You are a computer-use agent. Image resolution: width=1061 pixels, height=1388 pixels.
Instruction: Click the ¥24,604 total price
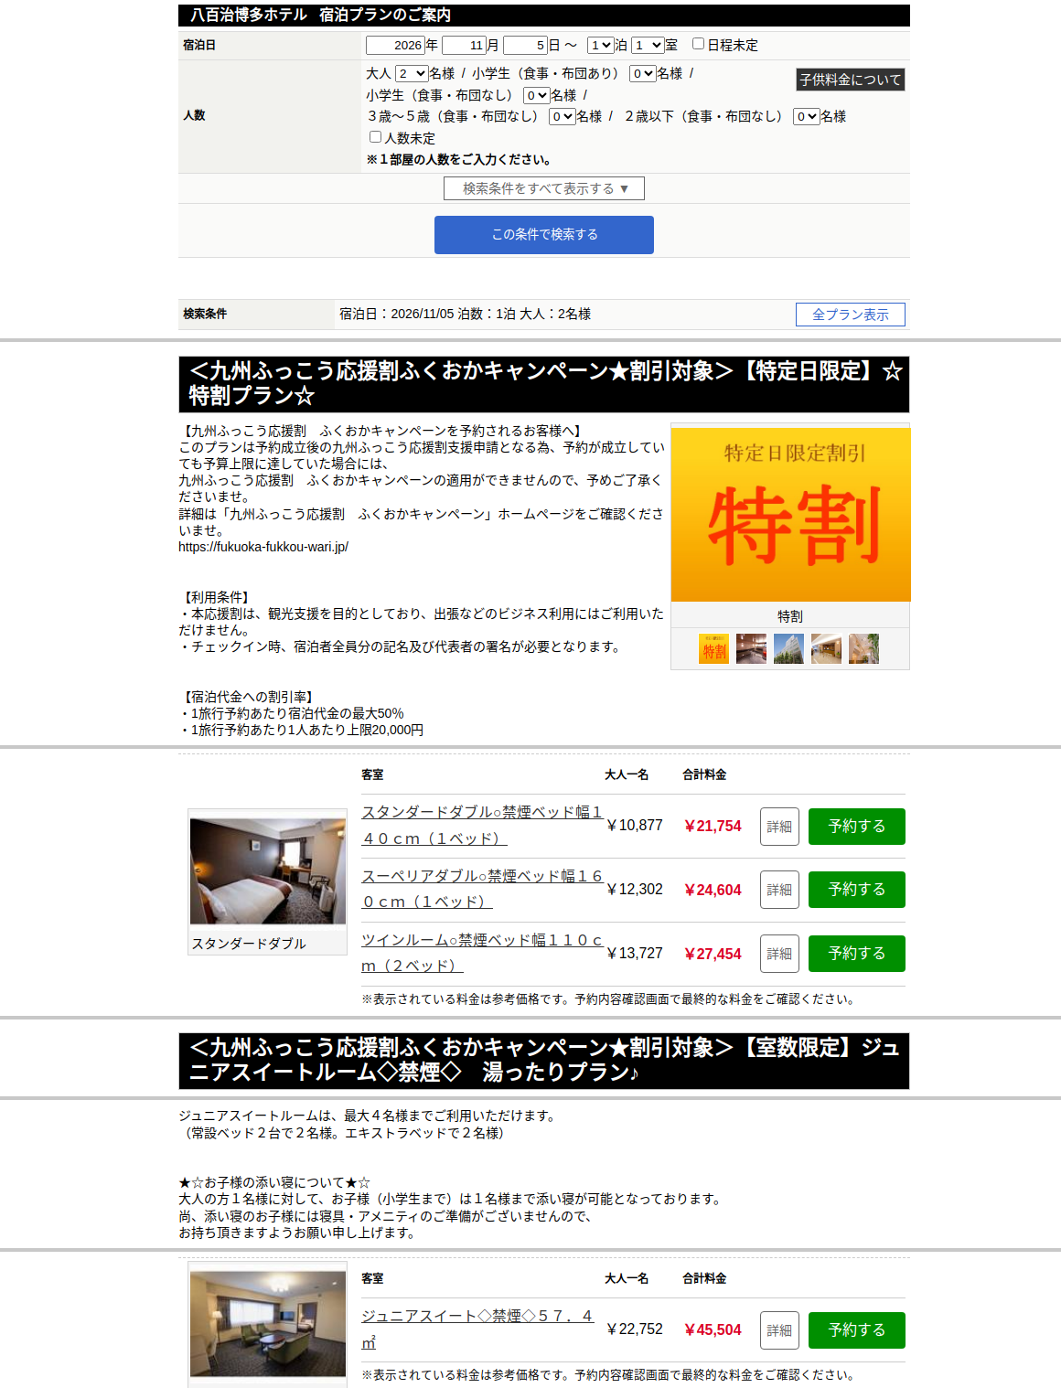713,890
